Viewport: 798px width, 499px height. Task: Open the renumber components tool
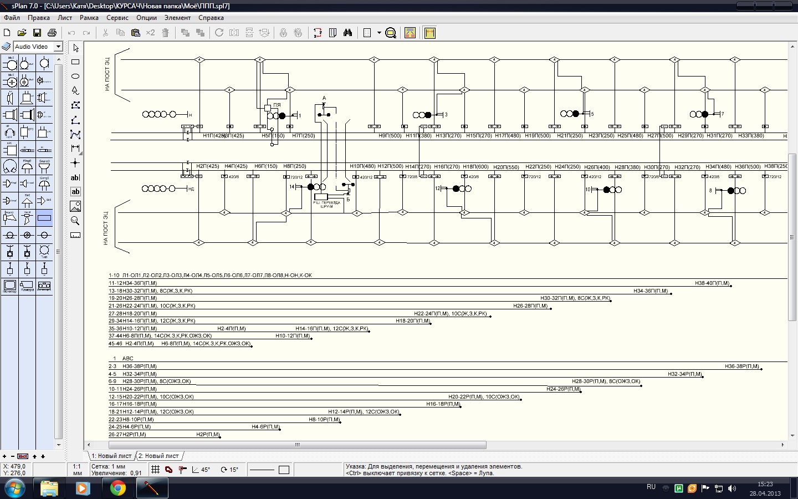click(x=318, y=33)
